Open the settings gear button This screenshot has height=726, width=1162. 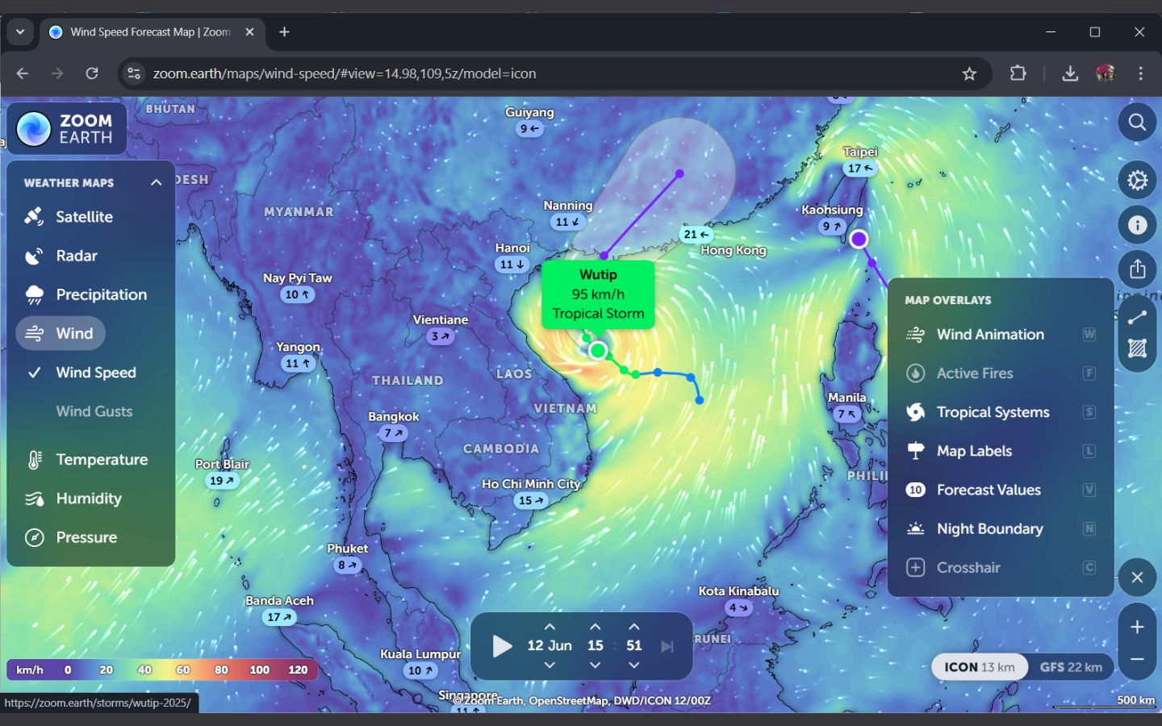pos(1137,180)
